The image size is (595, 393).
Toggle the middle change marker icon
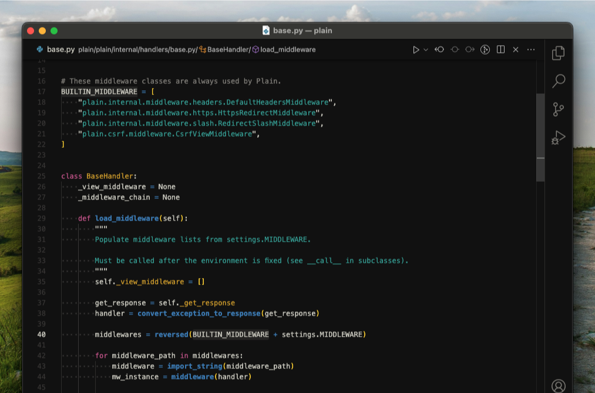pos(455,50)
